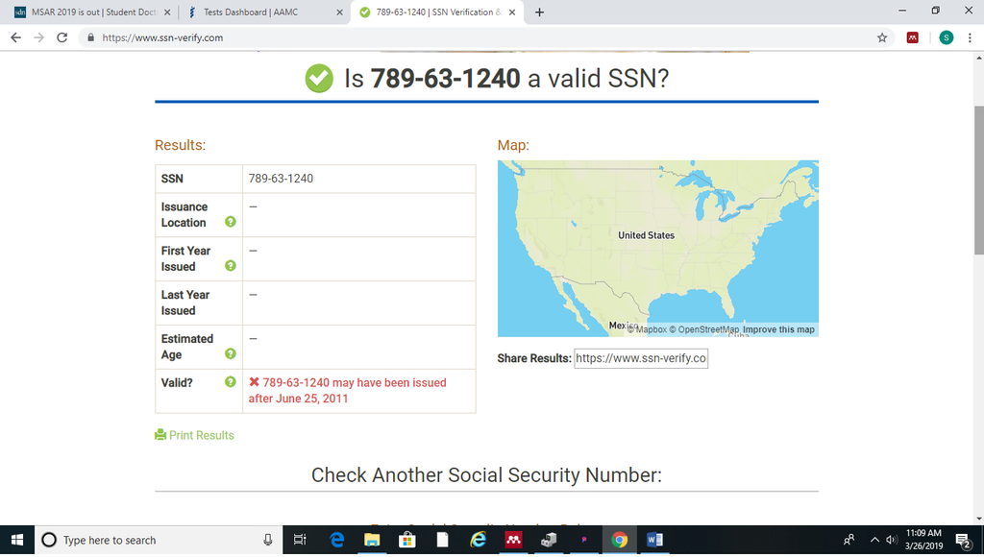
Task: Click the red Mendeley extension icon
Action: point(913,37)
